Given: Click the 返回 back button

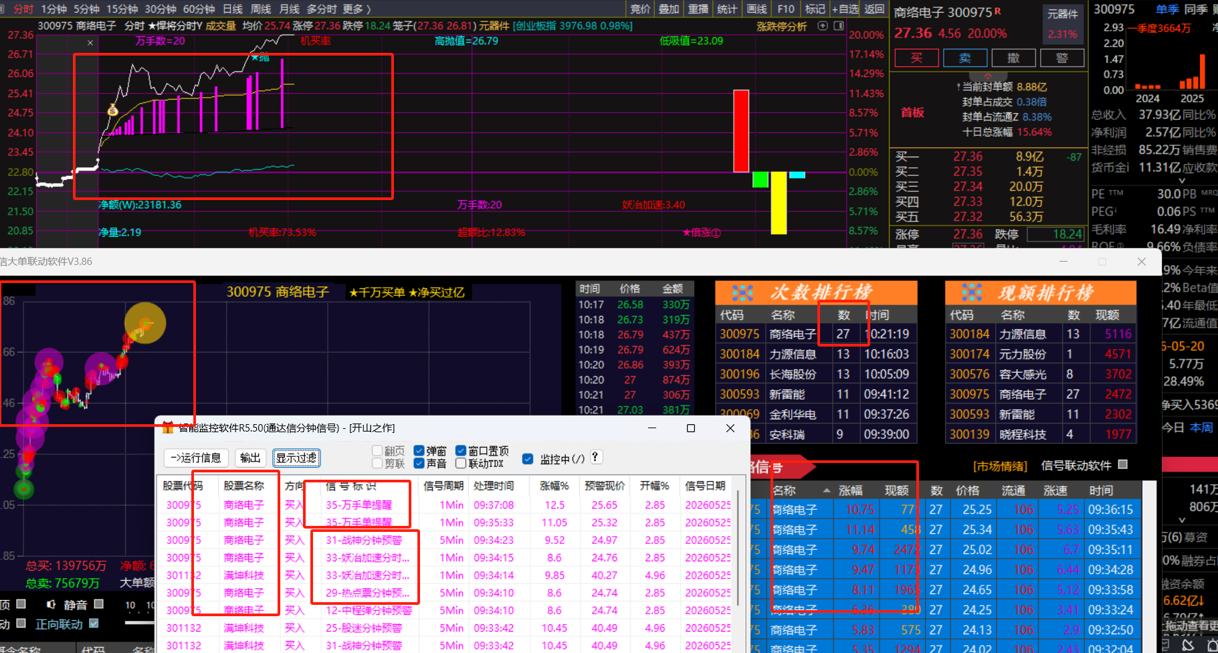Looking at the screenshot, I should click(874, 9).
